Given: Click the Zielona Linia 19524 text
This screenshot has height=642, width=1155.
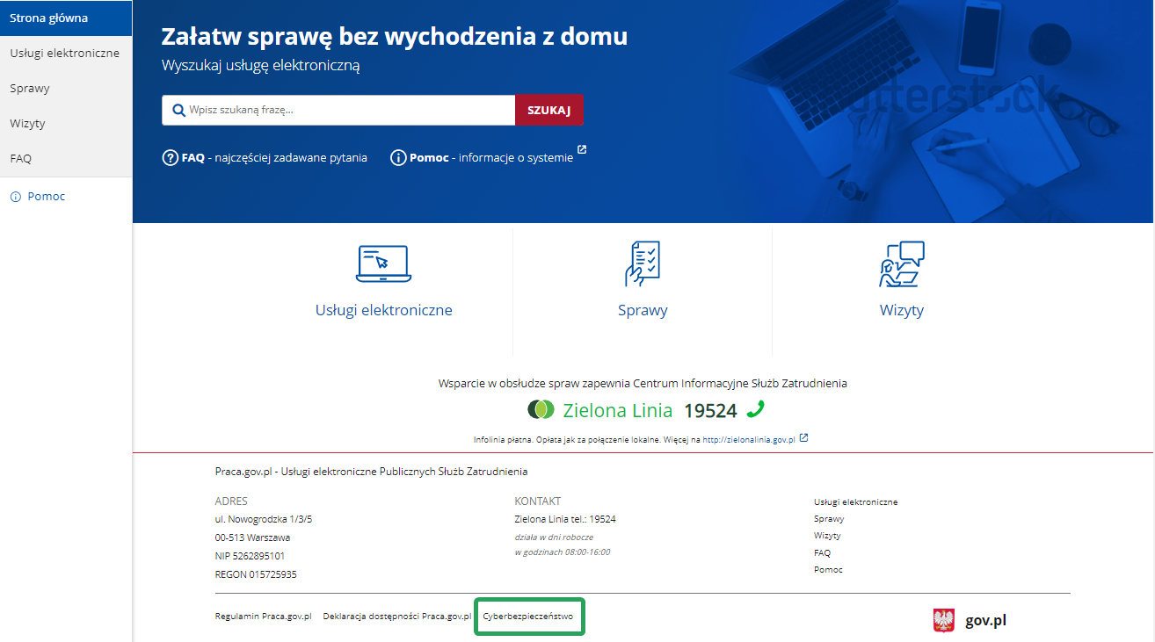Looking at the screenshot, I should (650, 410).
